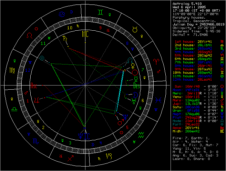Click the green Libra sign symbol

click(14, 108)
